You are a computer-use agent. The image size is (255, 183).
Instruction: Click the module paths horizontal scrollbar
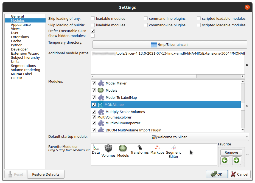[145, 76]
